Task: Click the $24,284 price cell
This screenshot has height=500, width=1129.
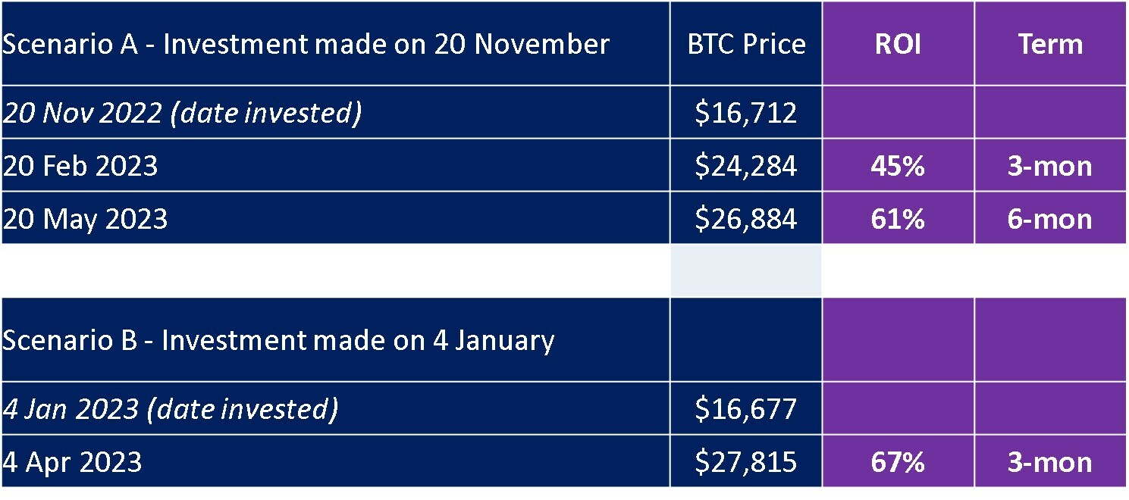Action: [x=746, y=165]
